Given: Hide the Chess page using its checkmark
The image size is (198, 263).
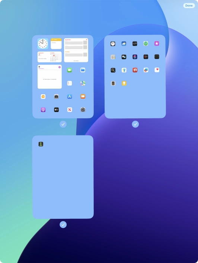Looking at the screenshot, I should (63, 224).
